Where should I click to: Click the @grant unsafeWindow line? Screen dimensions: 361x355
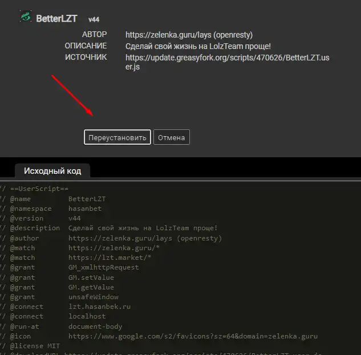coord(59,297)
